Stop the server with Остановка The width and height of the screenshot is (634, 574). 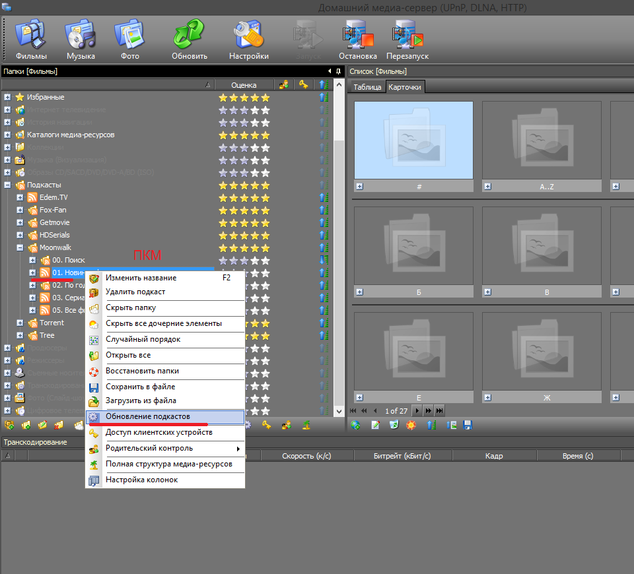pos(357,38)
